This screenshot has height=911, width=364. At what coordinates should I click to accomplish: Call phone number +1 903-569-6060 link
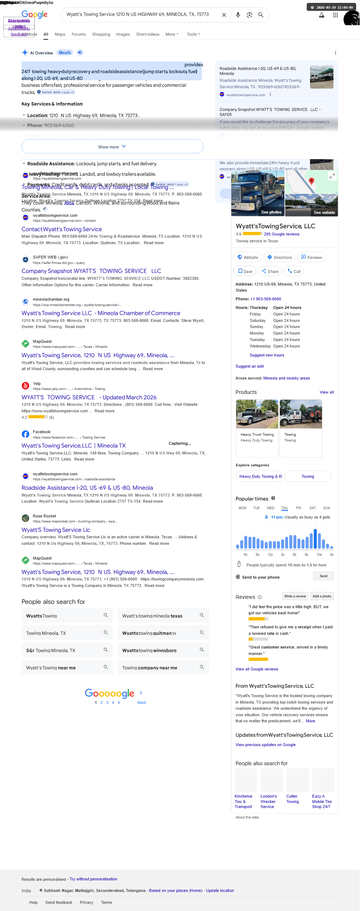pyautogui.click(x=266, y=299)
